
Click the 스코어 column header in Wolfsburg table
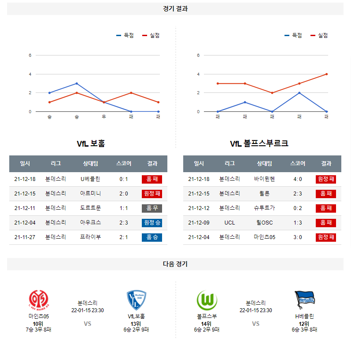[x=298, y=163]
